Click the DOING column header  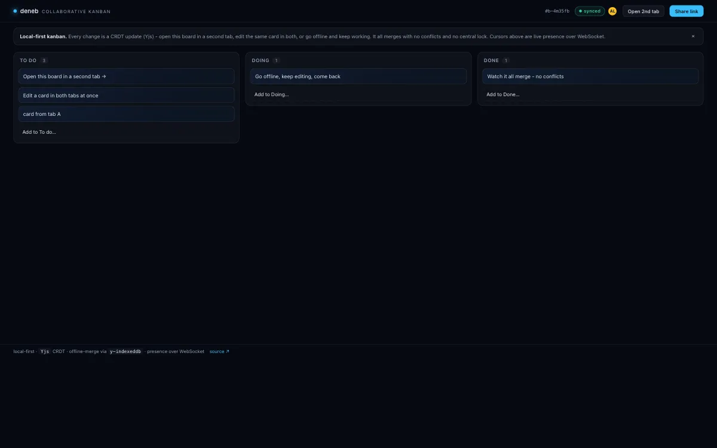click(x=261, y=60)
